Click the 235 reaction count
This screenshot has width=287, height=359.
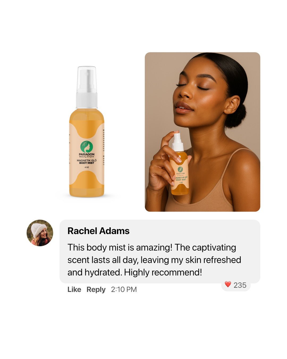pos(240,285)
